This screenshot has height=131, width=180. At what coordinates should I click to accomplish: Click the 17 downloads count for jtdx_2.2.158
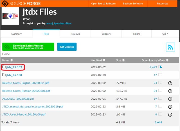tap(155, 75)
